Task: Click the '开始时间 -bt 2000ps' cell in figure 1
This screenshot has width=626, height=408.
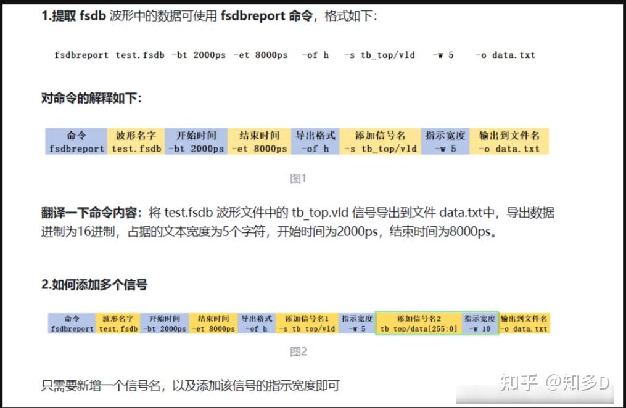Action: (196, 141)
